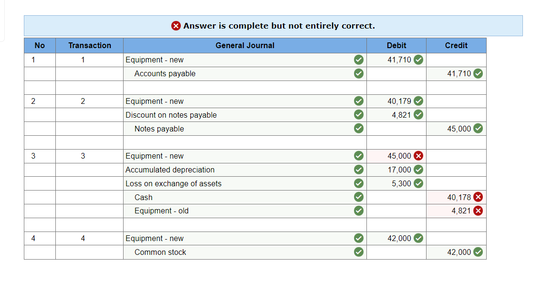Viewport: 542px width, 282px height.
Task: Click the Credit column header
Action: pyautogui.click(x=456, y=46)
